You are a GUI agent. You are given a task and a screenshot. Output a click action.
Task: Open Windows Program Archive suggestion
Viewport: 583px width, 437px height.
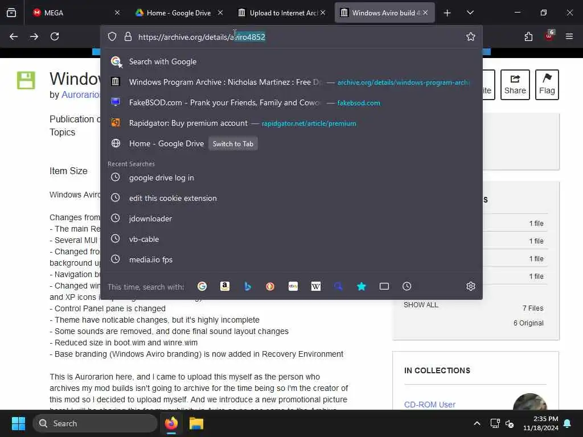click(x=291, y=82)
